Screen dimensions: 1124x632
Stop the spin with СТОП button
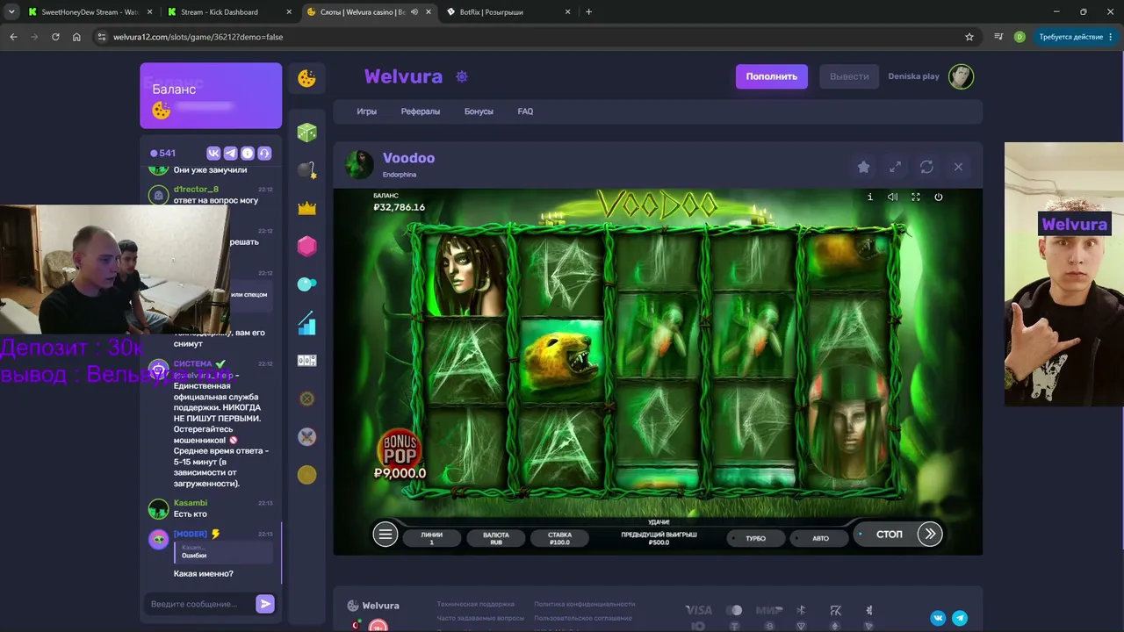coord(889,534)
